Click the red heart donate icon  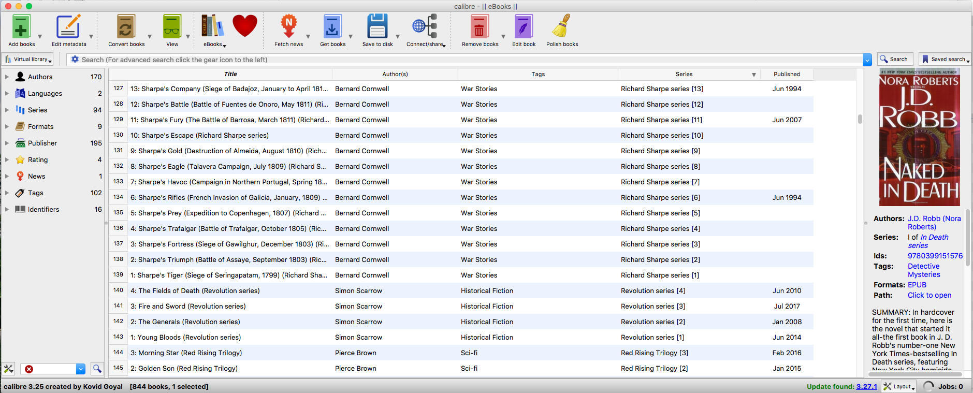pyautogui.click(x=244, y=26)
